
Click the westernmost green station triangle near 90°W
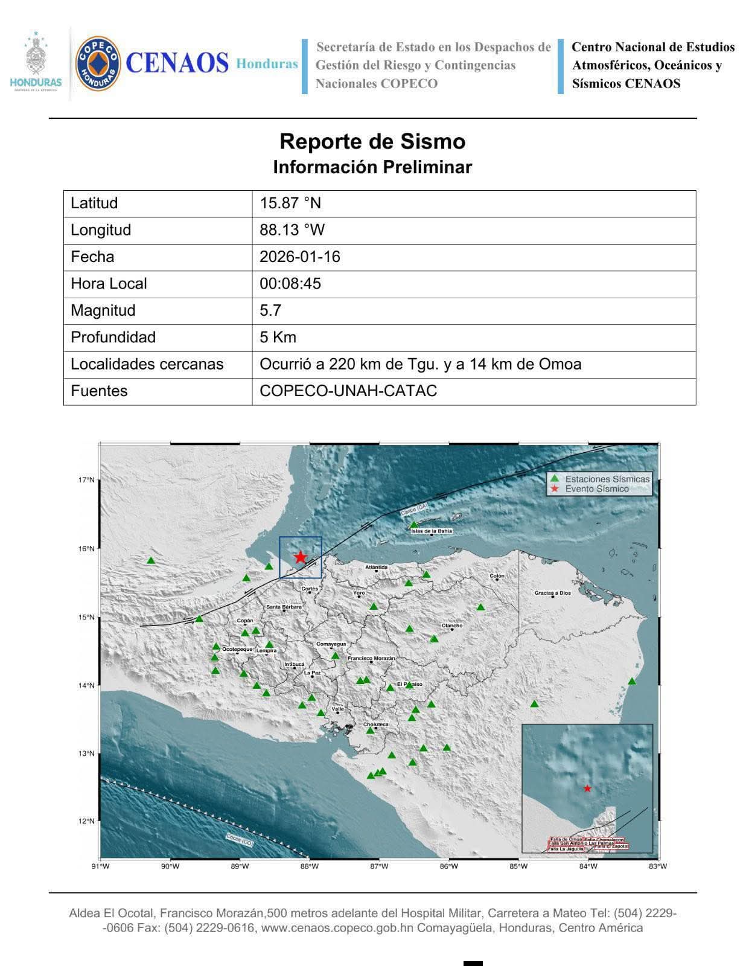click(151, 560)
